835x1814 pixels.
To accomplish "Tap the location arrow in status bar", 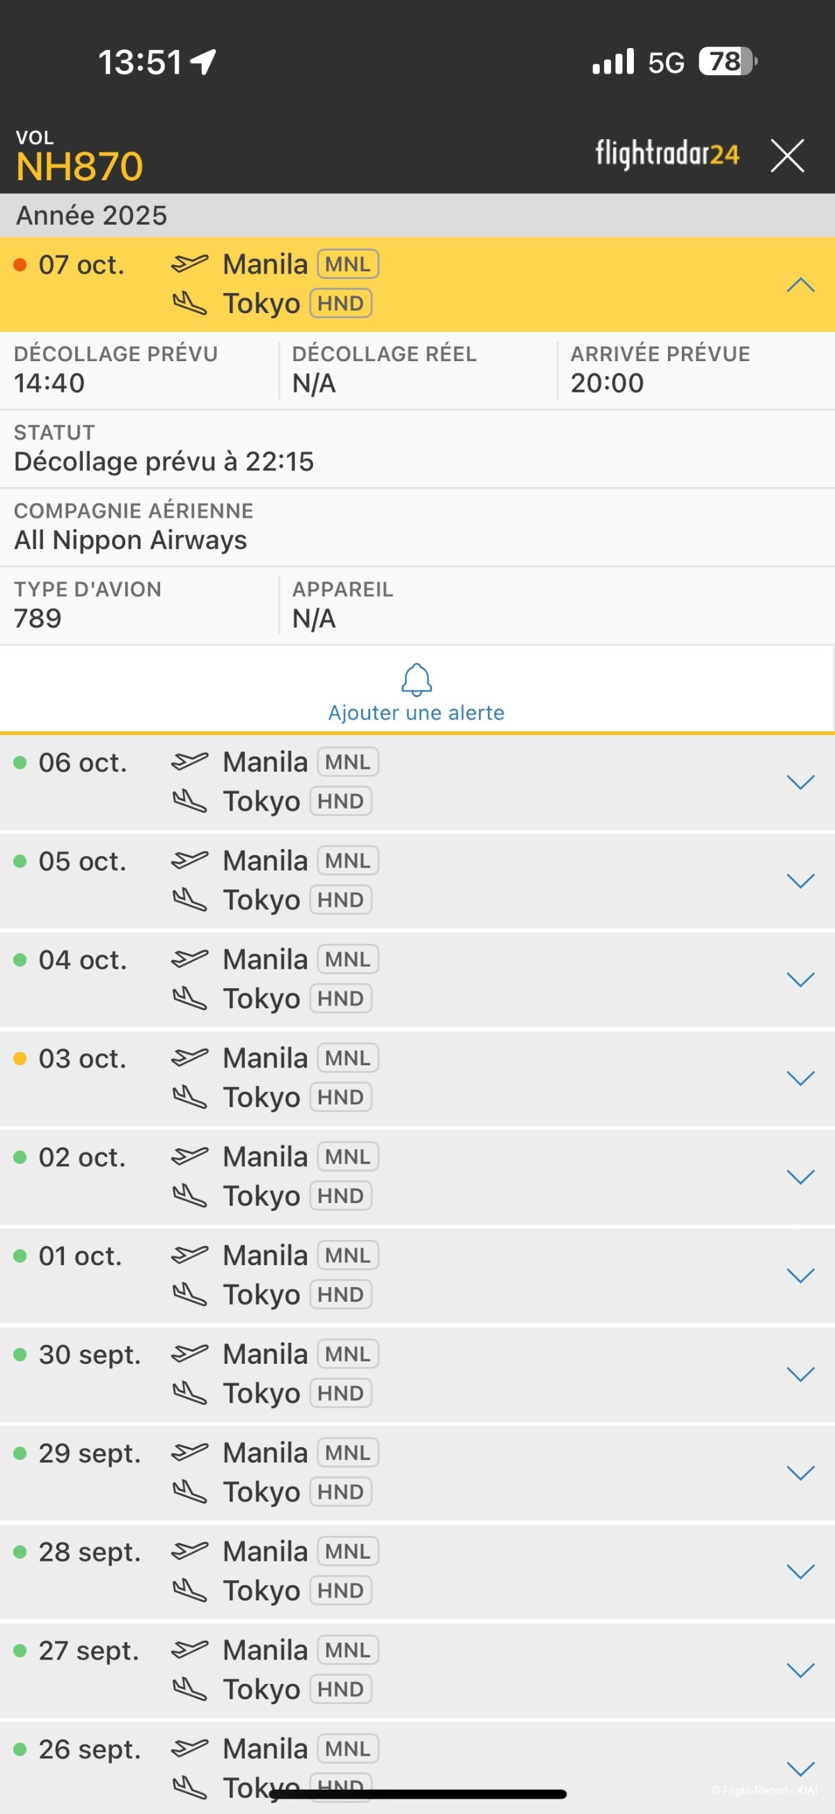I will (x=203, y=62).
